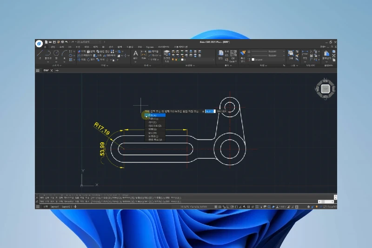Click the Match Properties brush icon
This screenshot has width=372, height=248.
tap(243, 54)
